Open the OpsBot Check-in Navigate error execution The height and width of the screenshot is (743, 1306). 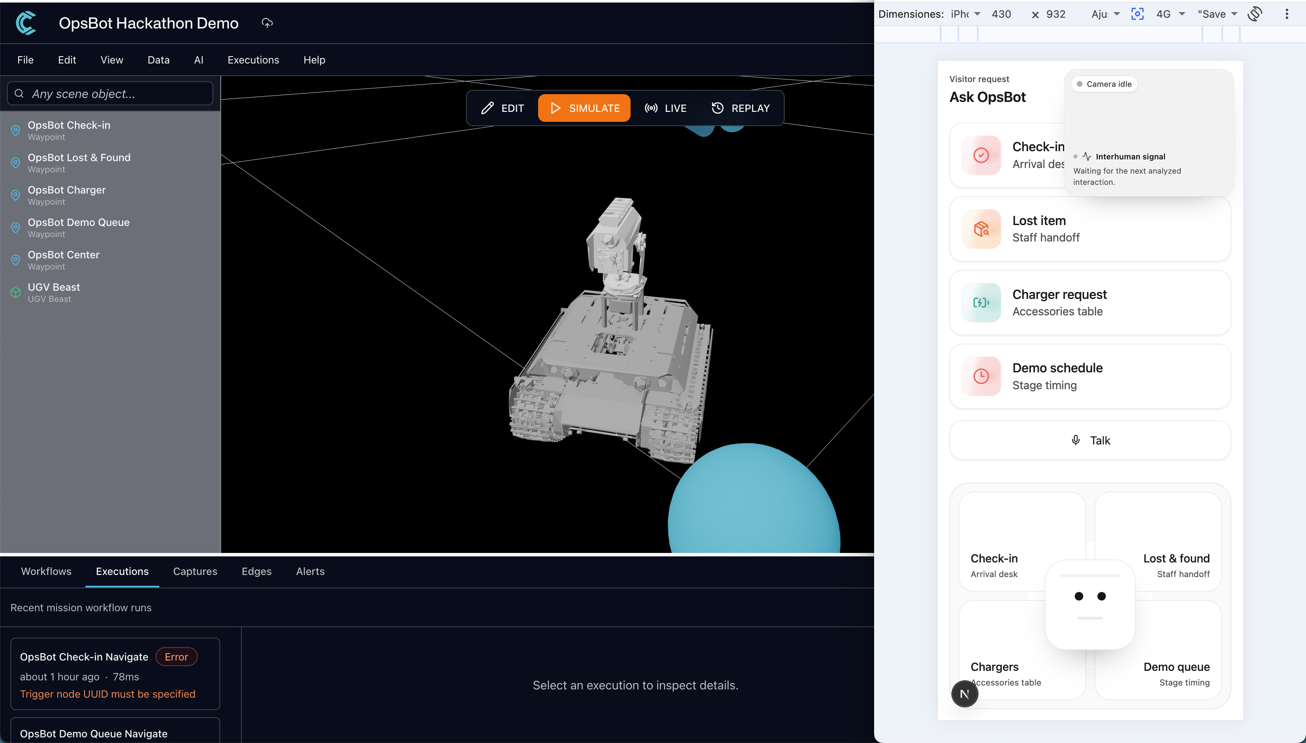coord(115,673)
